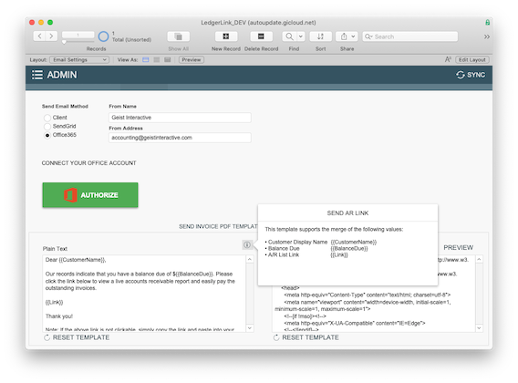Select Client email method
The width and height of the screenshot is (518, 383).
[x=47, y=118]
